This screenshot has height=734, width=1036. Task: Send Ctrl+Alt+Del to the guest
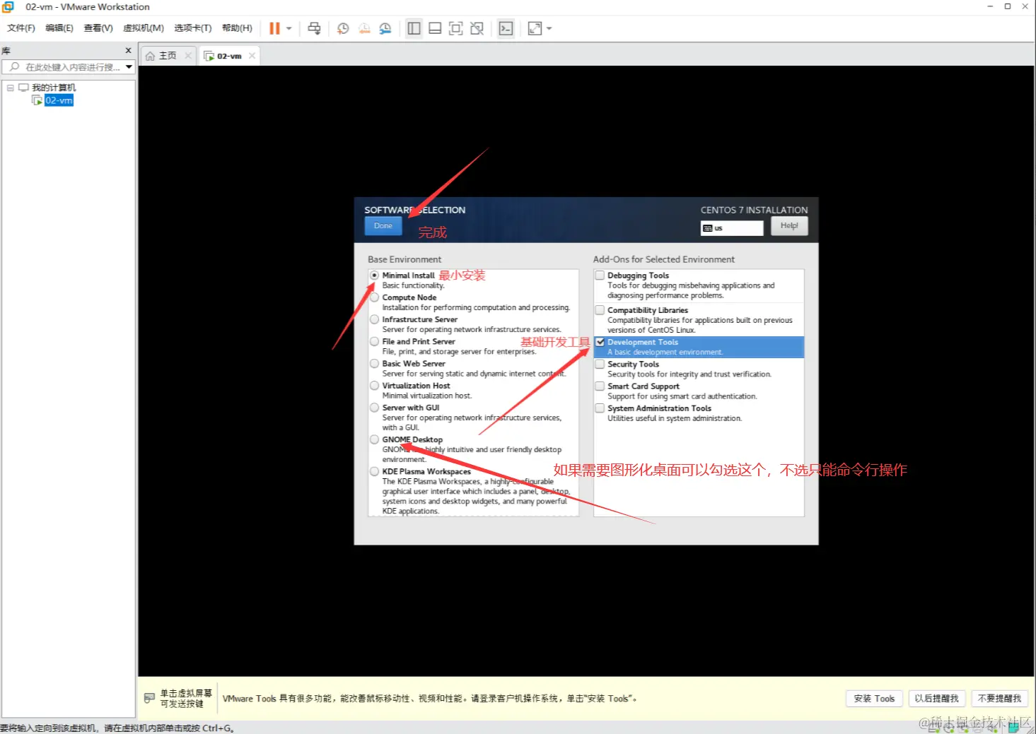click(x=314, y=28)
